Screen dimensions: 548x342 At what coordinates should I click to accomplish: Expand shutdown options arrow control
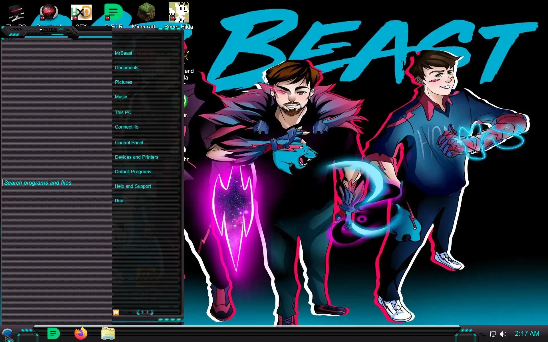(145, 312)
